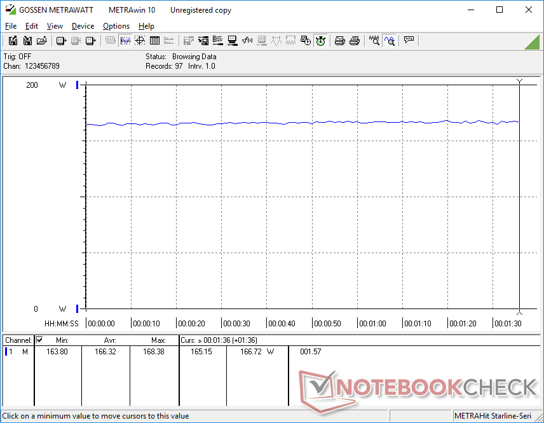Image resolution: width=544 pixels, height=423 pixels.
Task: Click the Max: column header
Action: tap(158, 340)
